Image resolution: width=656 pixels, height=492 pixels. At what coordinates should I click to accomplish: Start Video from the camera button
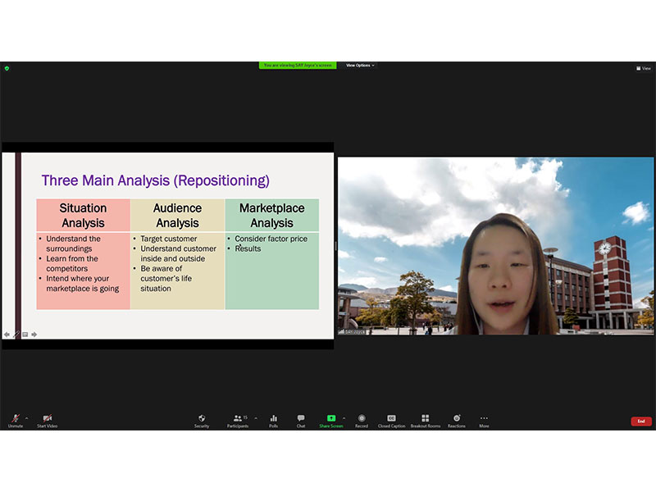coord(47,419)
